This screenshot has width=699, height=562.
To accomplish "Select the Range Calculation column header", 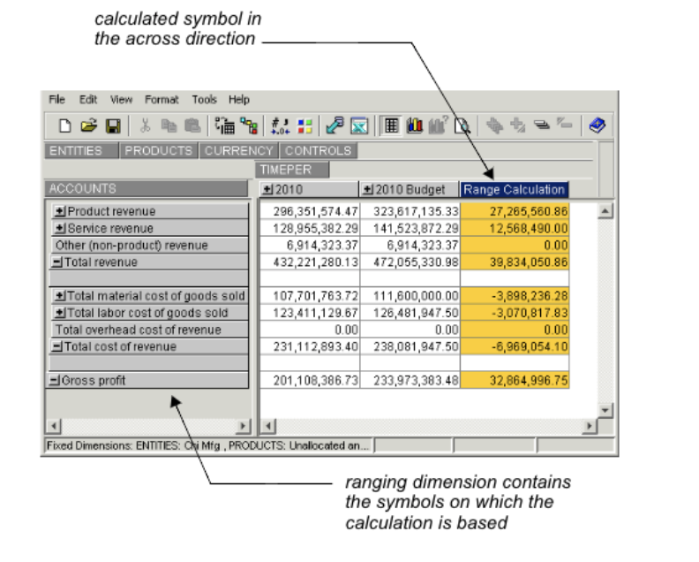I will pyautogui.click(x=514, y=190).
